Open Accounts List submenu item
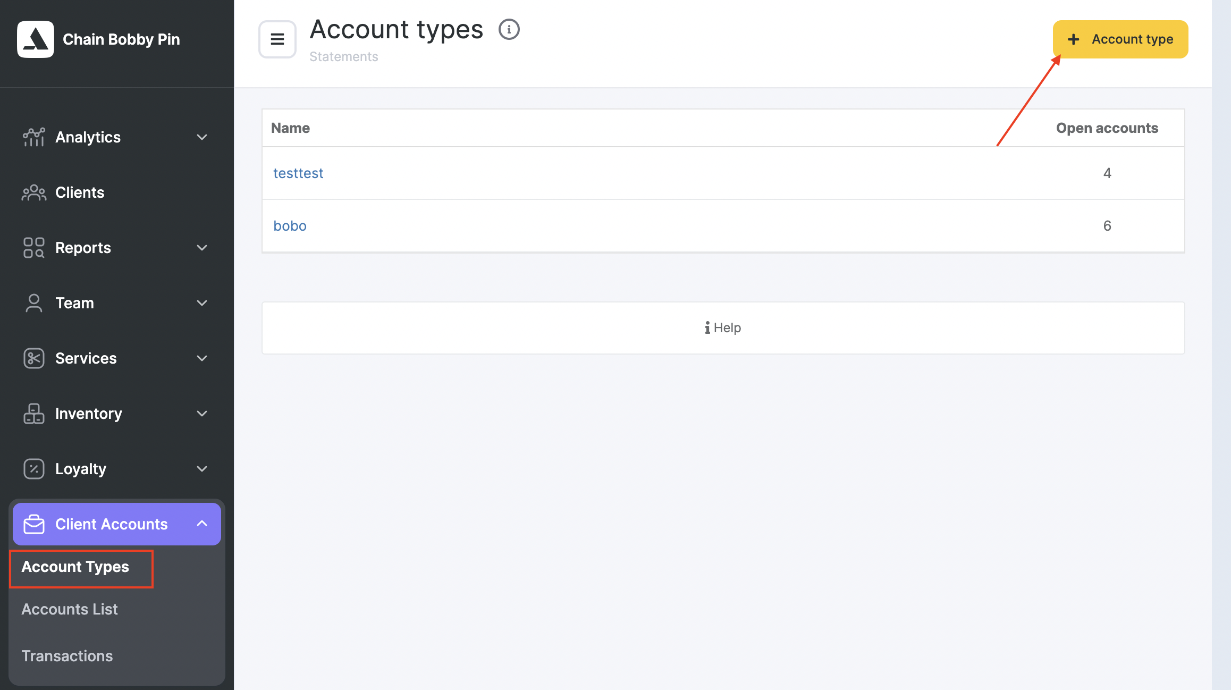1231x690 pixels. click(x=70, y=609)
